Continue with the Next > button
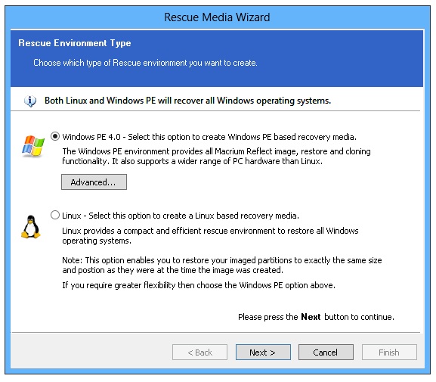 [x=263, y=352]
